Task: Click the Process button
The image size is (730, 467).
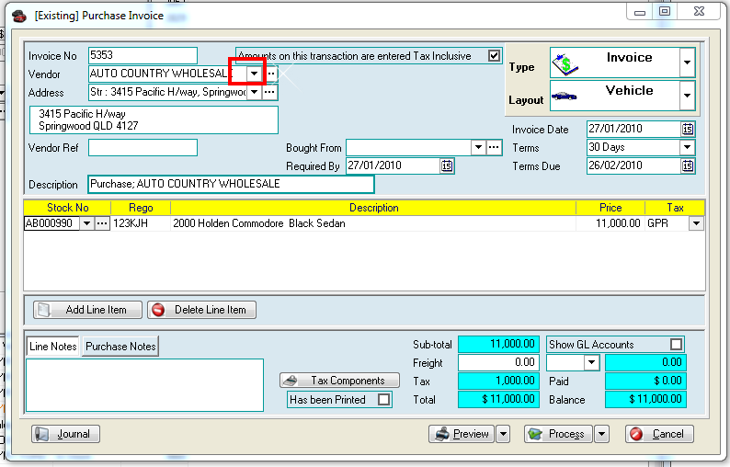Action: coord(558,434)
